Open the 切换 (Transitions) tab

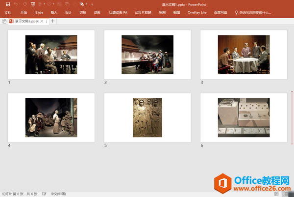coord(83,12)
